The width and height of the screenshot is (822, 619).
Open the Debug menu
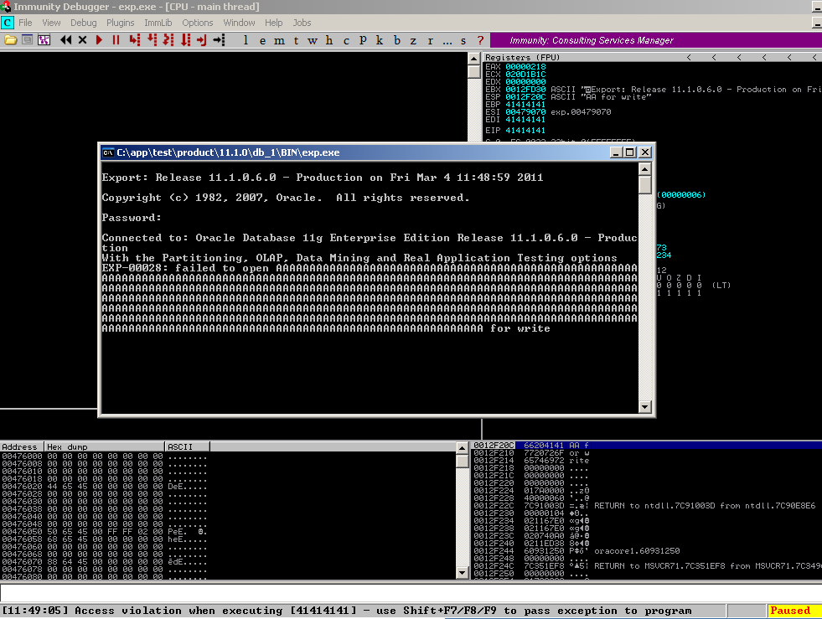coord(83,23)
